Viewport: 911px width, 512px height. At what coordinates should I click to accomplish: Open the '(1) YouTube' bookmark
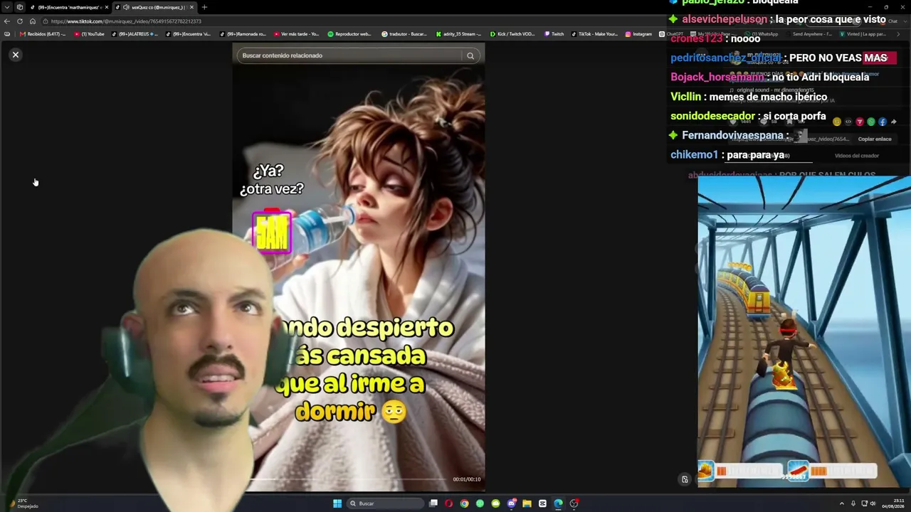pyautogui.click(x=90, y=34)
